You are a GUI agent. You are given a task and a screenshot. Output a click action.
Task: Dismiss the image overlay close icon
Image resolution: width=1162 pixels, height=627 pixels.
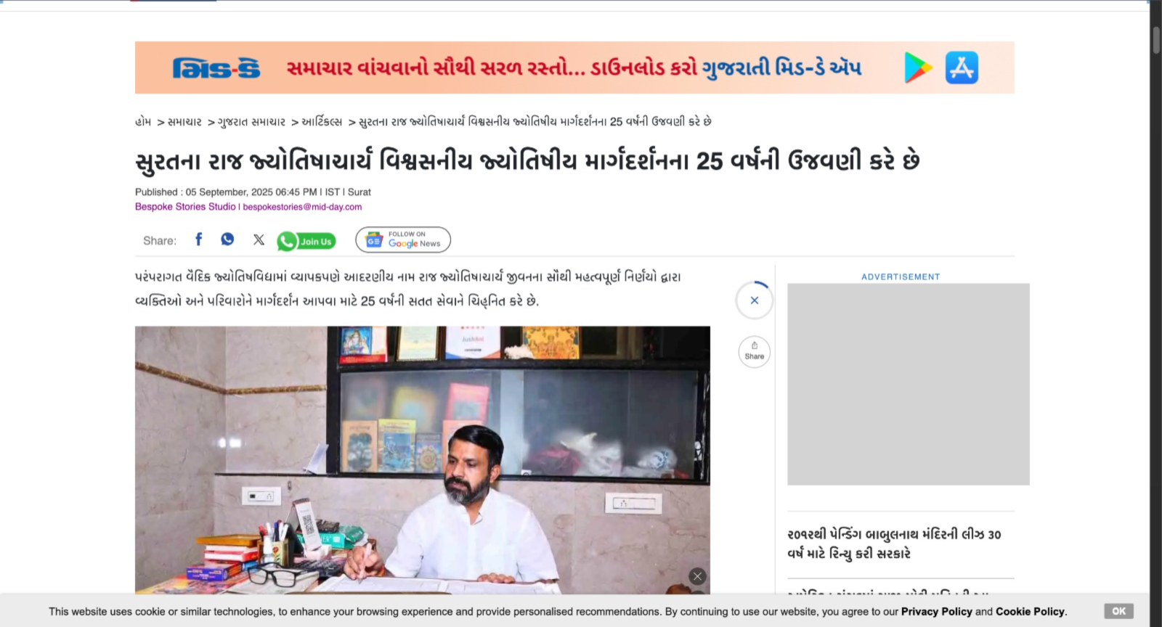click(x=697, y=576)
